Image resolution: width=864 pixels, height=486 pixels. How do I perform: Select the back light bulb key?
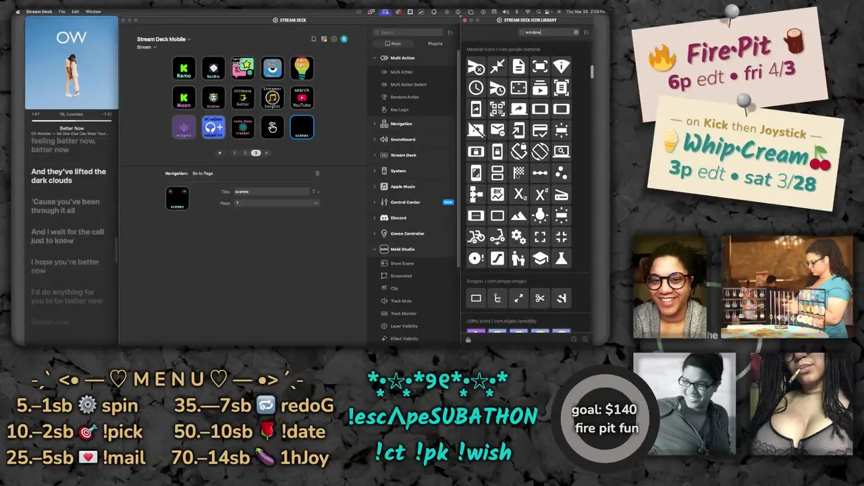coord(302,68)
